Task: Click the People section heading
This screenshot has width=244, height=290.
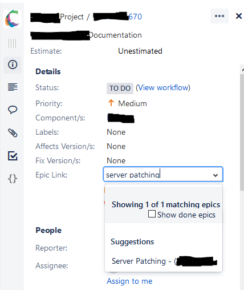Action: [x=48, y=230]
